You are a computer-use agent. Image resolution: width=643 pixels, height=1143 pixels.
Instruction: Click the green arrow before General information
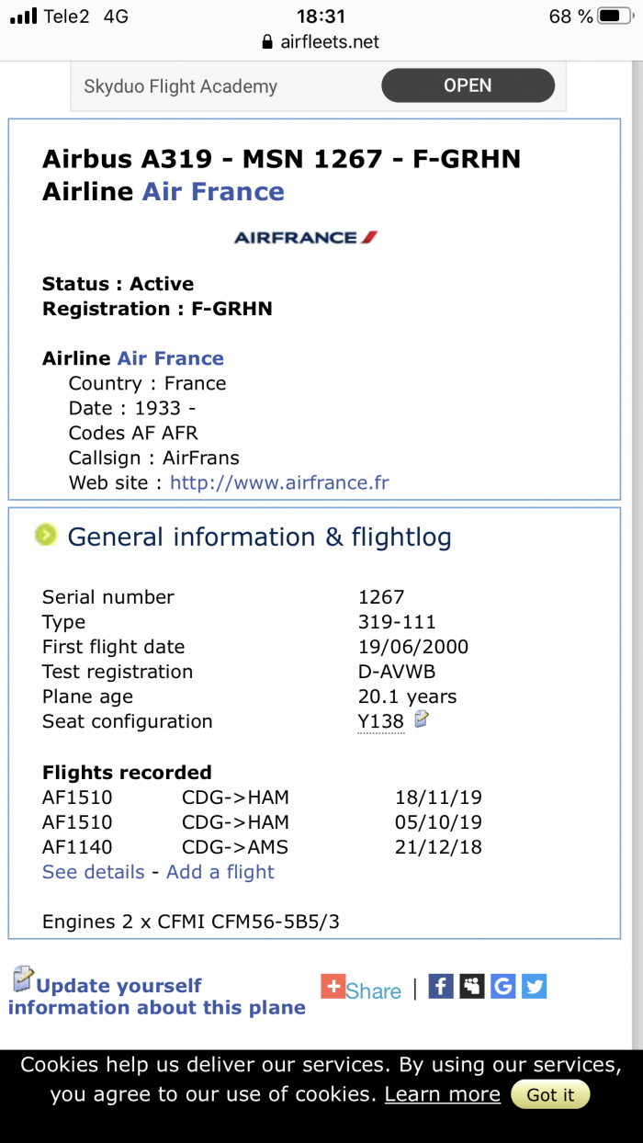click(46, 535)
